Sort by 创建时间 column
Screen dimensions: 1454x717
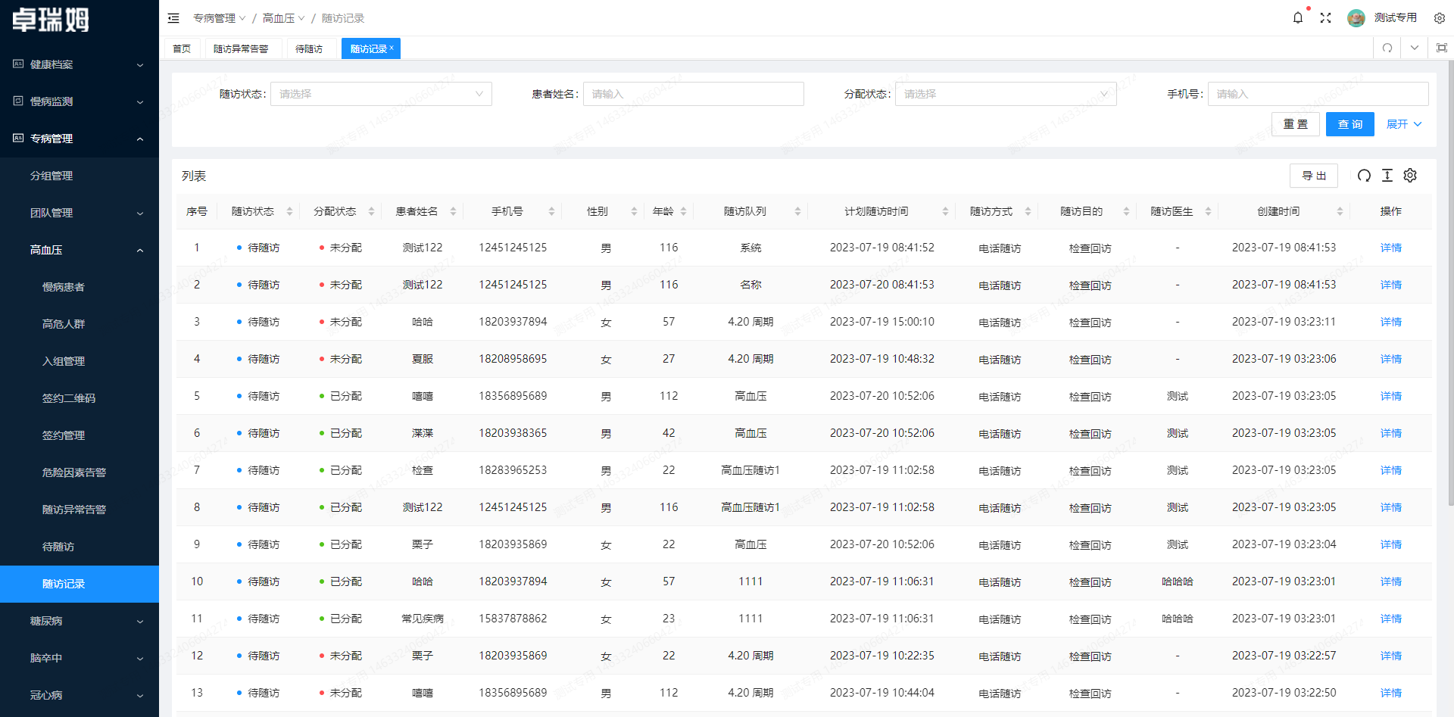click(1340, 211)
